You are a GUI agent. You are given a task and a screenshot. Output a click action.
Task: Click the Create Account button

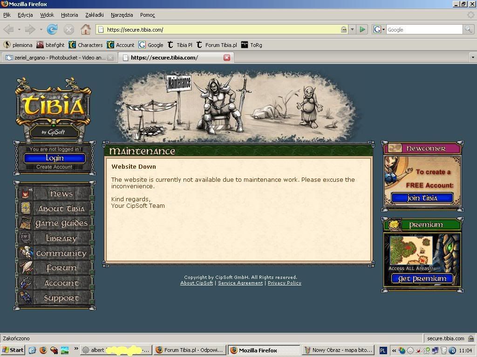coord(55,167)
